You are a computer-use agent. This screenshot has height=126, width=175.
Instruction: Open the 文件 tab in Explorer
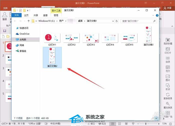pos(16,15)
